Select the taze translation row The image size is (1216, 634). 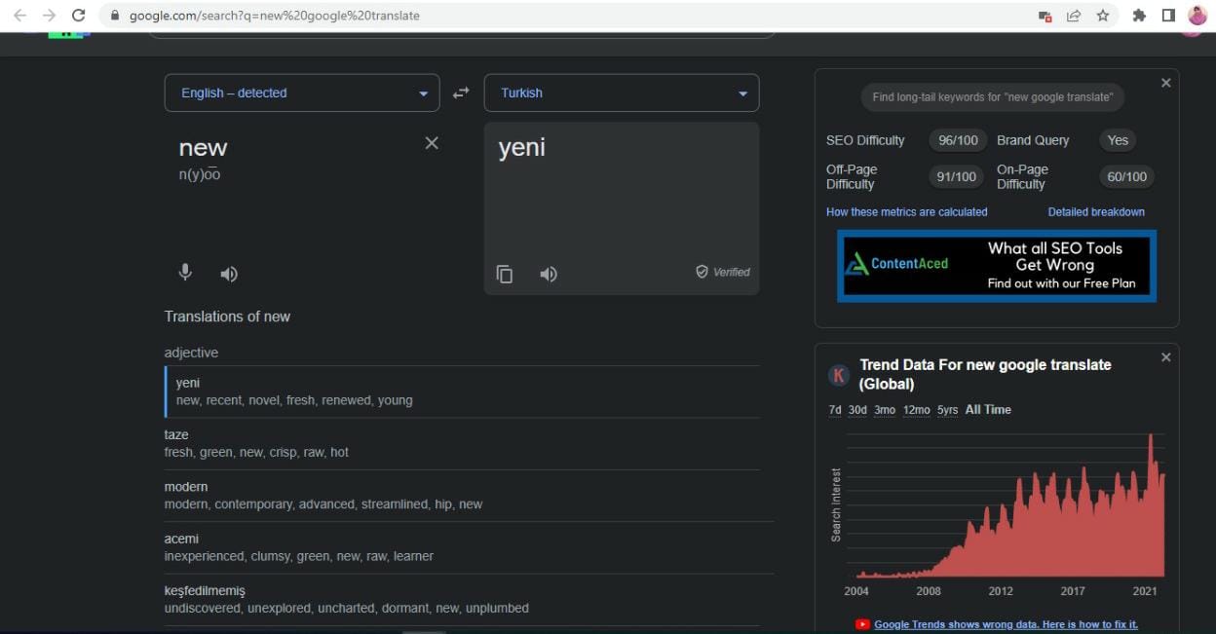(x=463, y=444)
